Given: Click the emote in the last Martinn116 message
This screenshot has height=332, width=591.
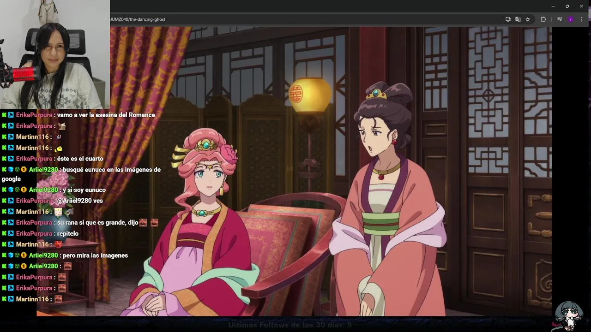Looking at the screenshot, I should pos(58,299).
